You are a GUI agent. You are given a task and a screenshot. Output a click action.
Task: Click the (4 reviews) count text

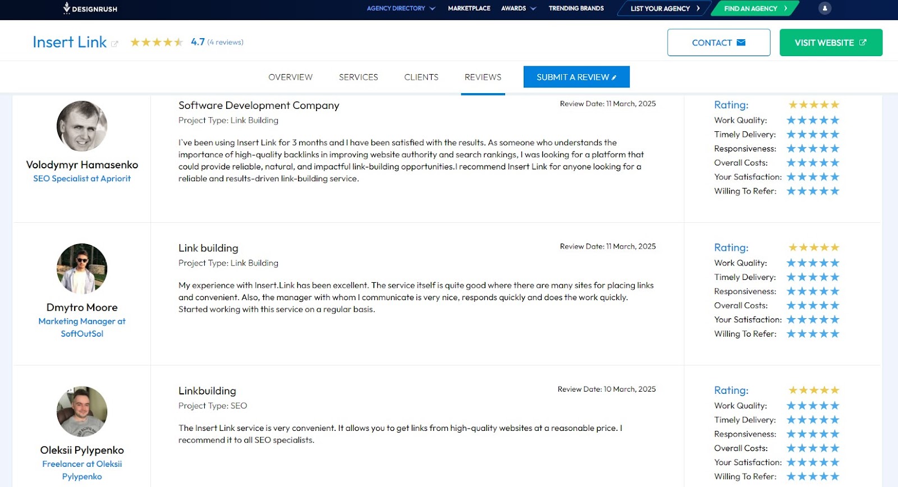[226, 42]
